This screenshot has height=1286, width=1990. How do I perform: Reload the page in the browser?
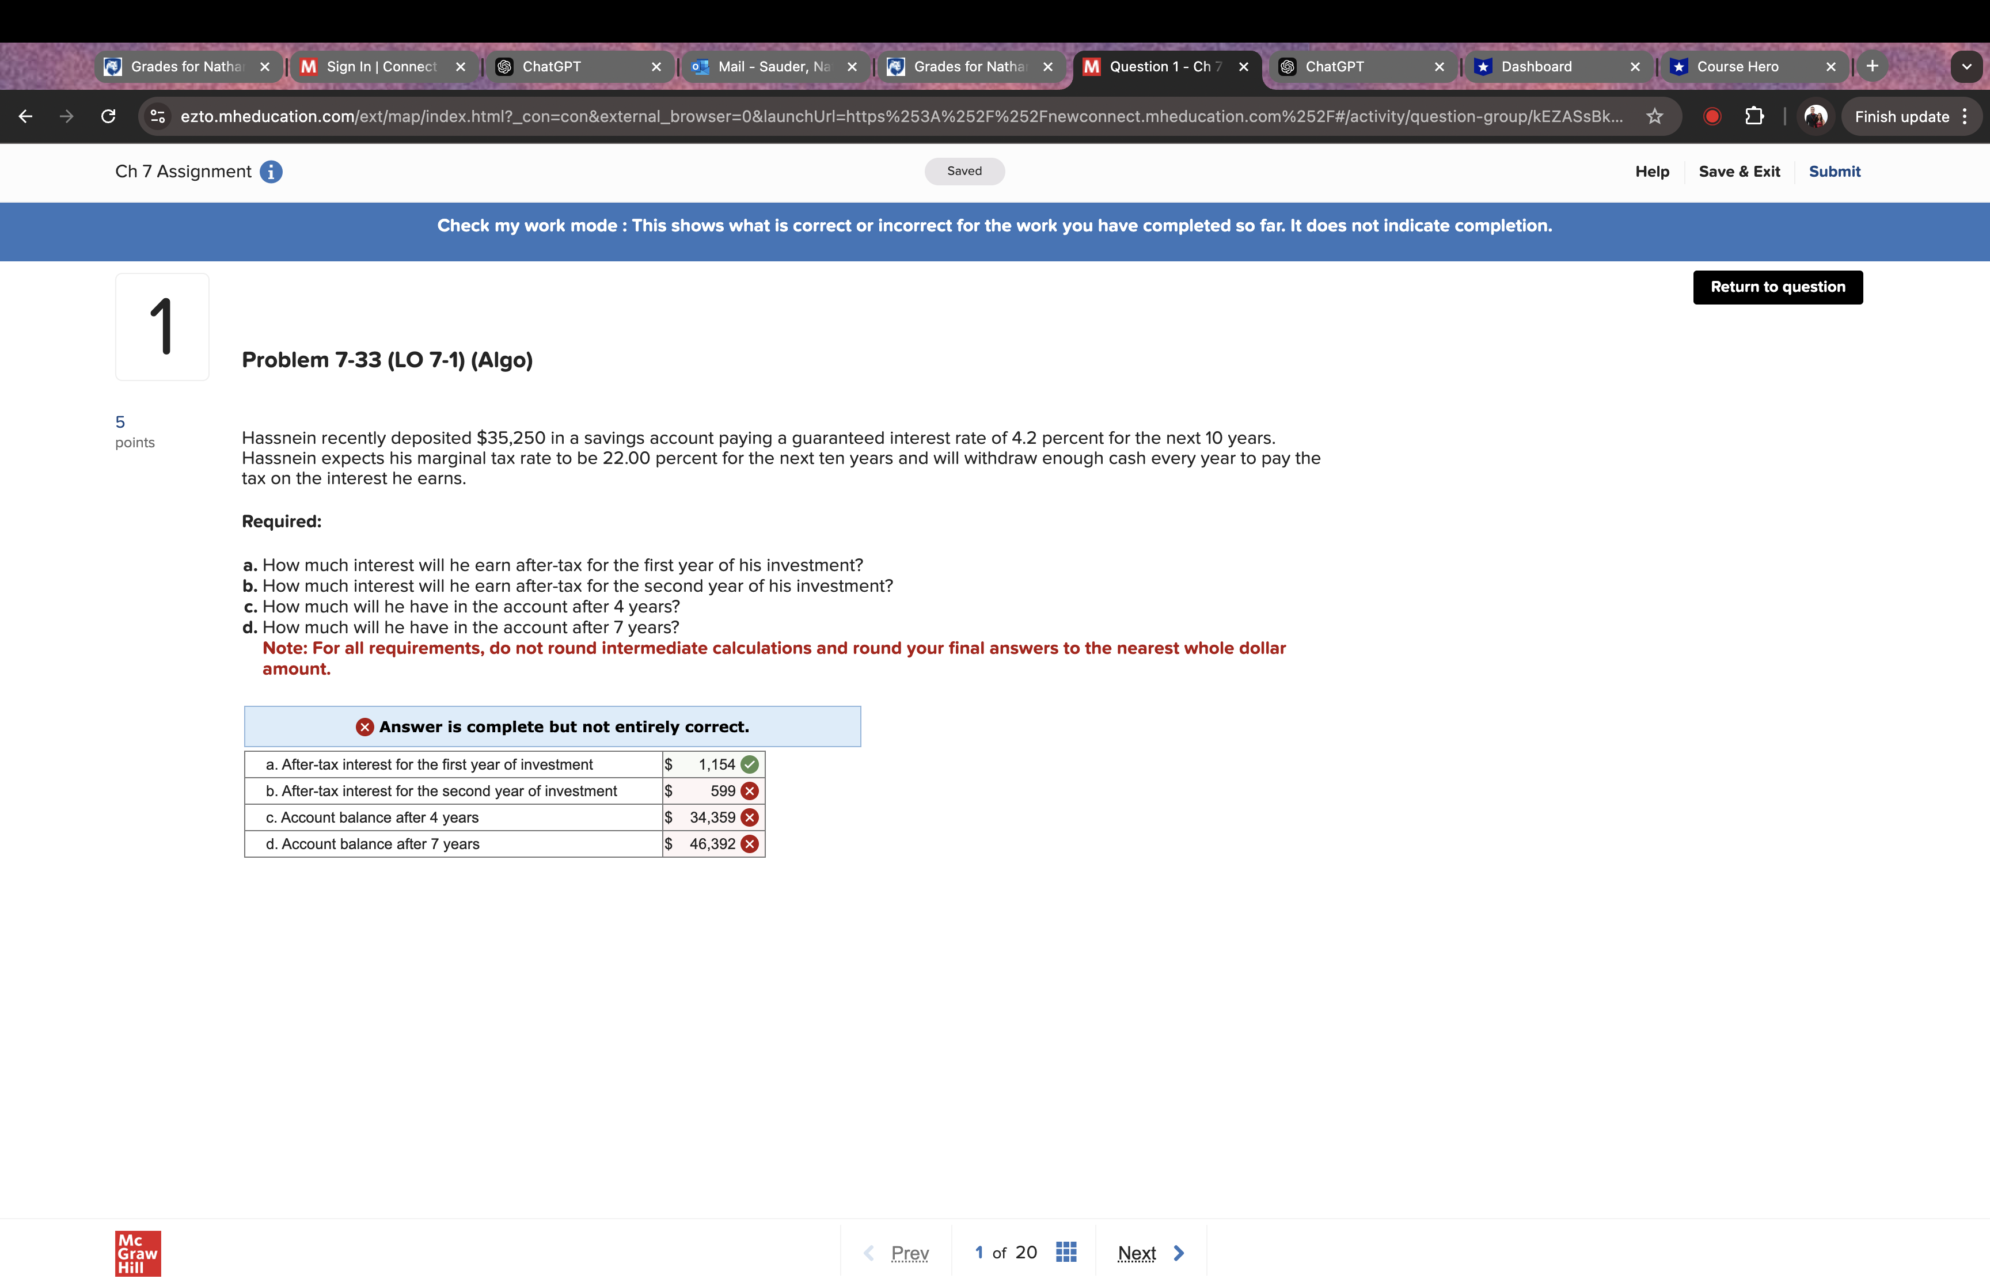[x=109, y=117]
